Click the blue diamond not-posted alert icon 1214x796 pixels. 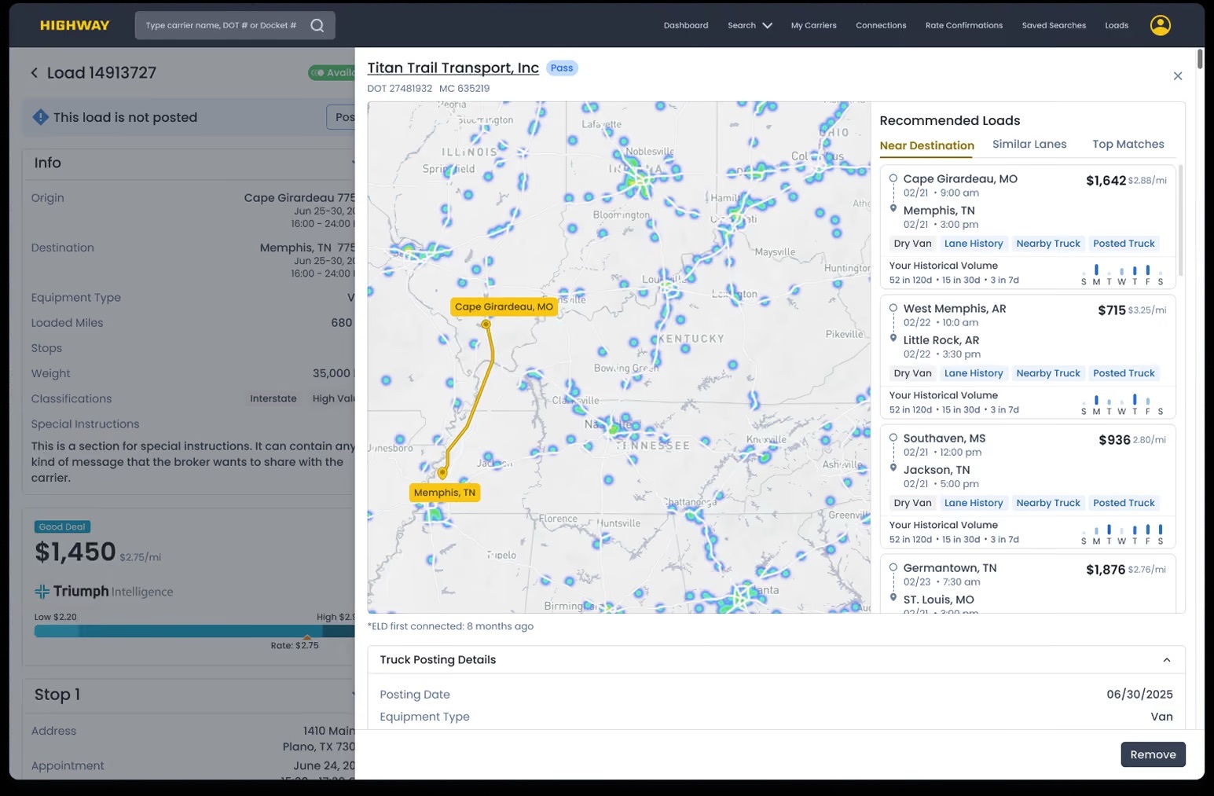point(40,117)
